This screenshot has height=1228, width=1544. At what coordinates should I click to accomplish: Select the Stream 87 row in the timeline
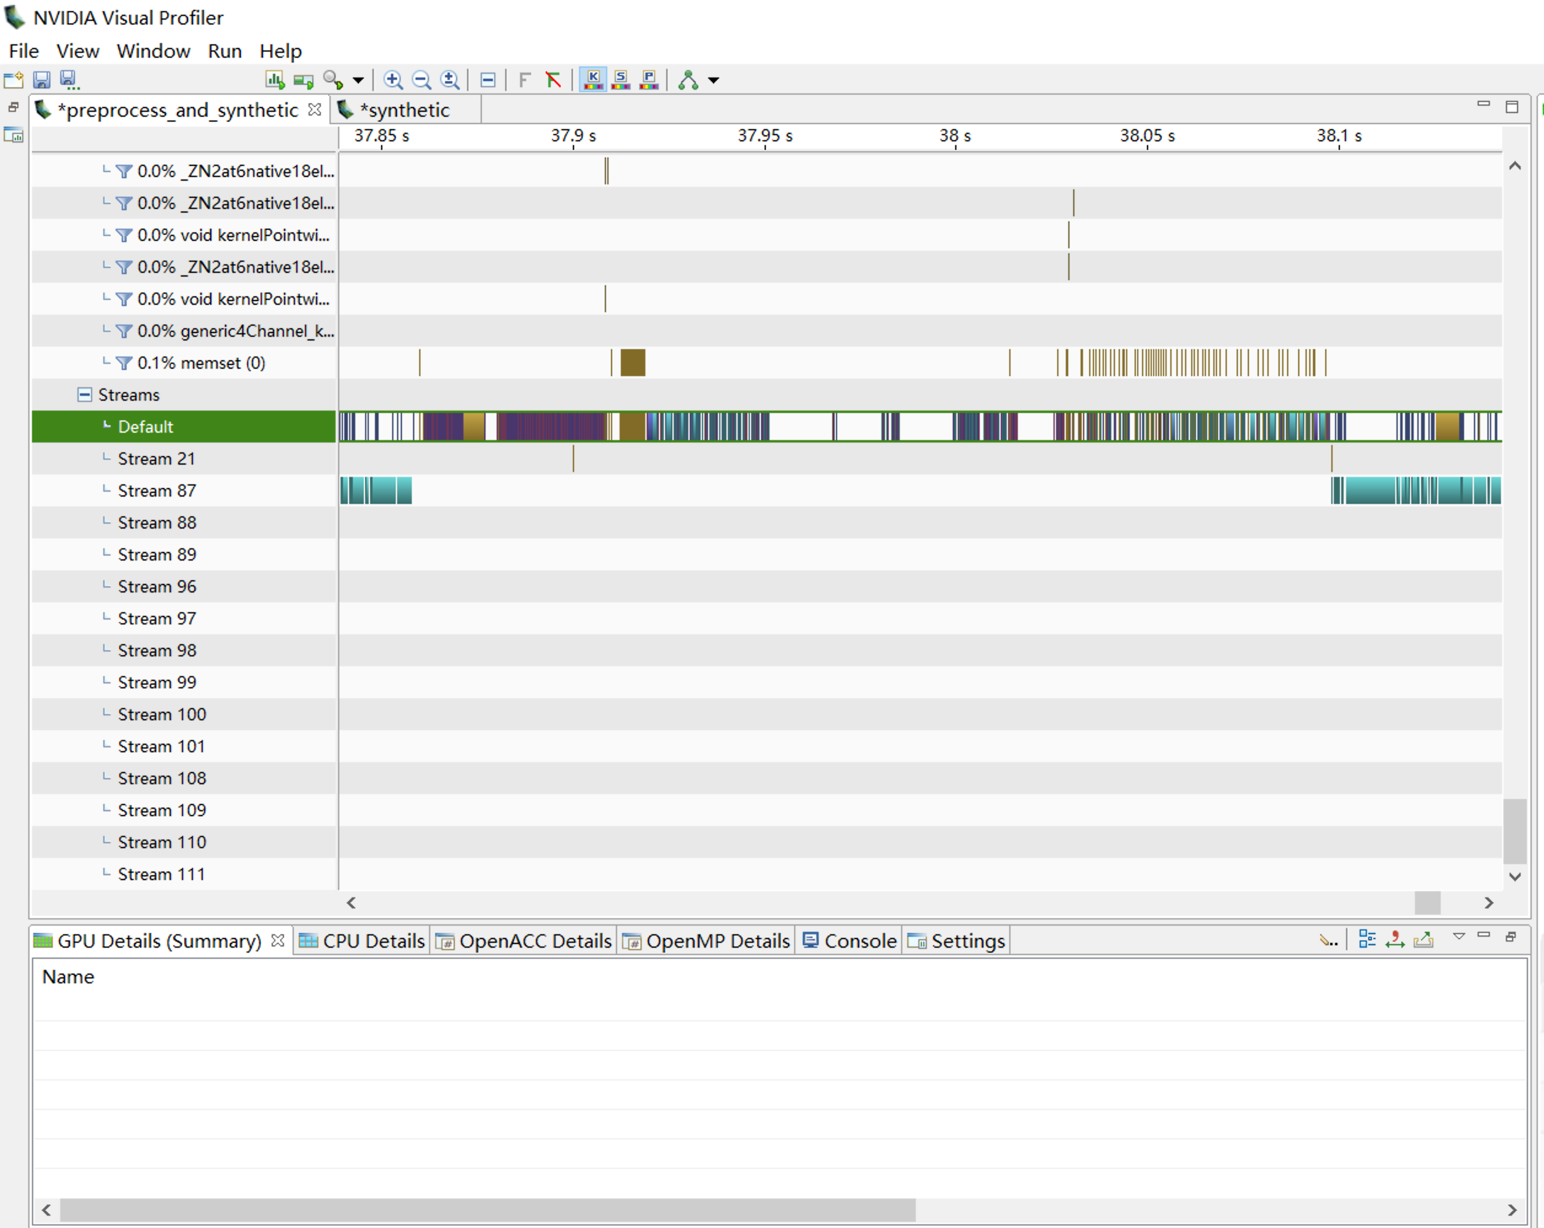(x=156, y=490)
